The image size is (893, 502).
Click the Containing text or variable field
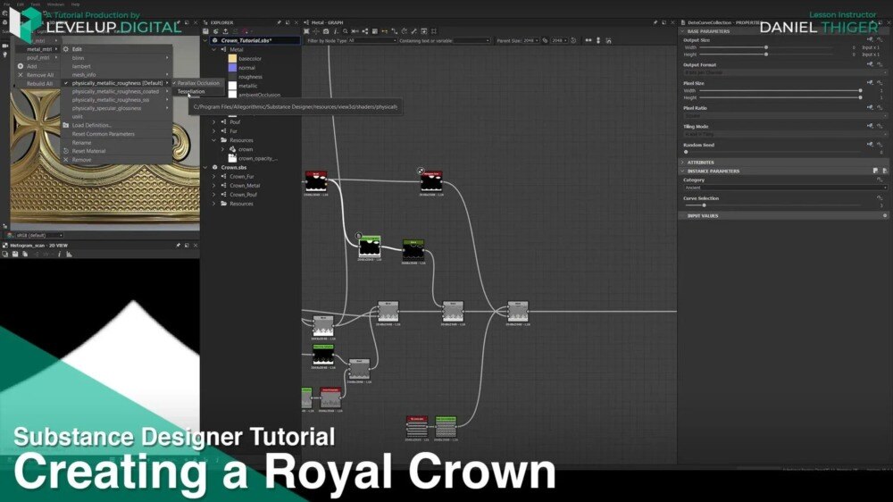472,40
